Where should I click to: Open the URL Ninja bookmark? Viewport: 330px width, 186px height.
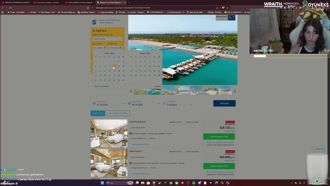tap(120, 12)
